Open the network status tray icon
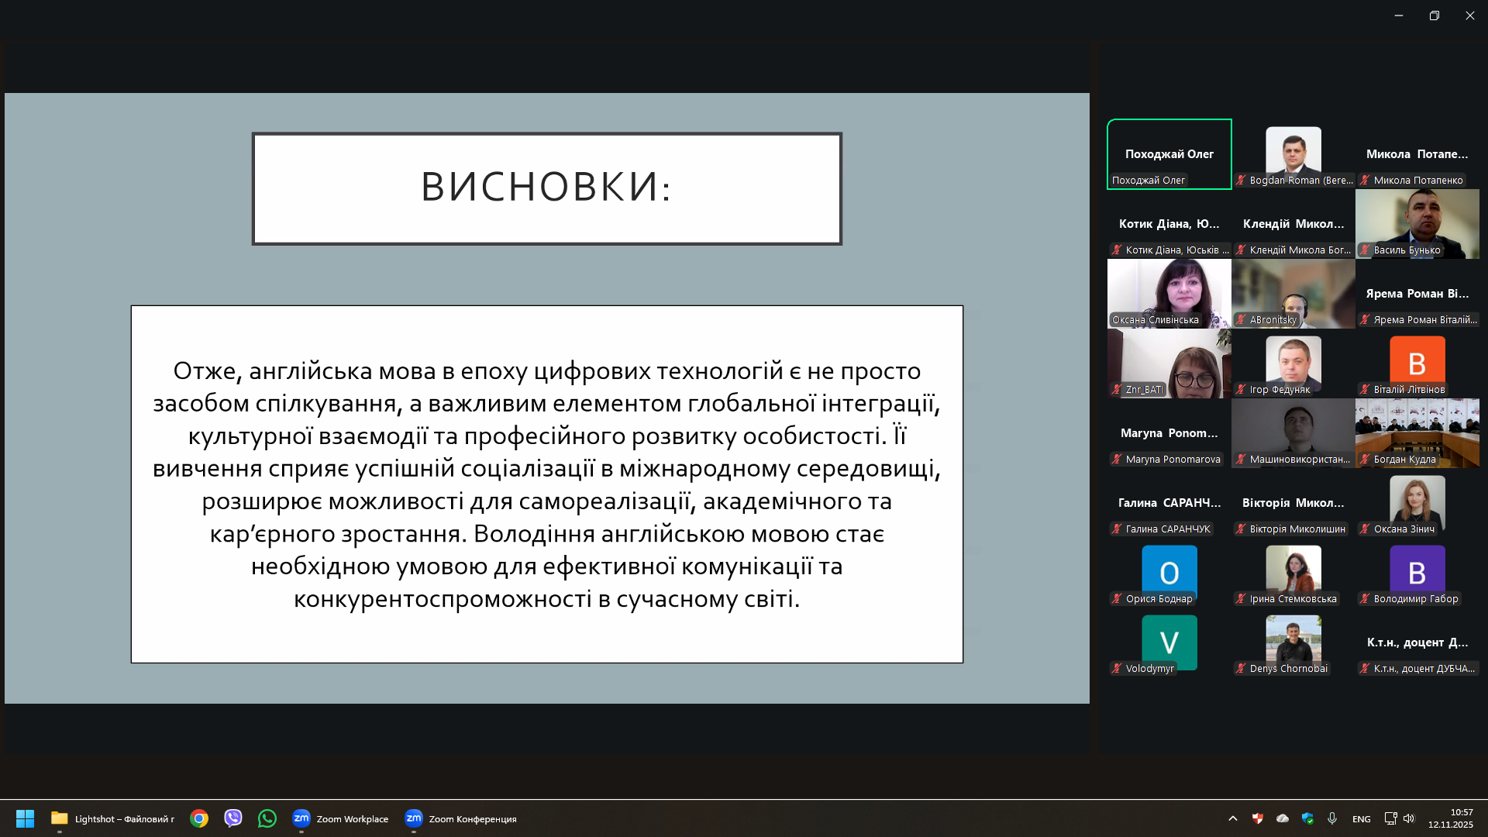The image size is (1488, 837). point(1390,818)
